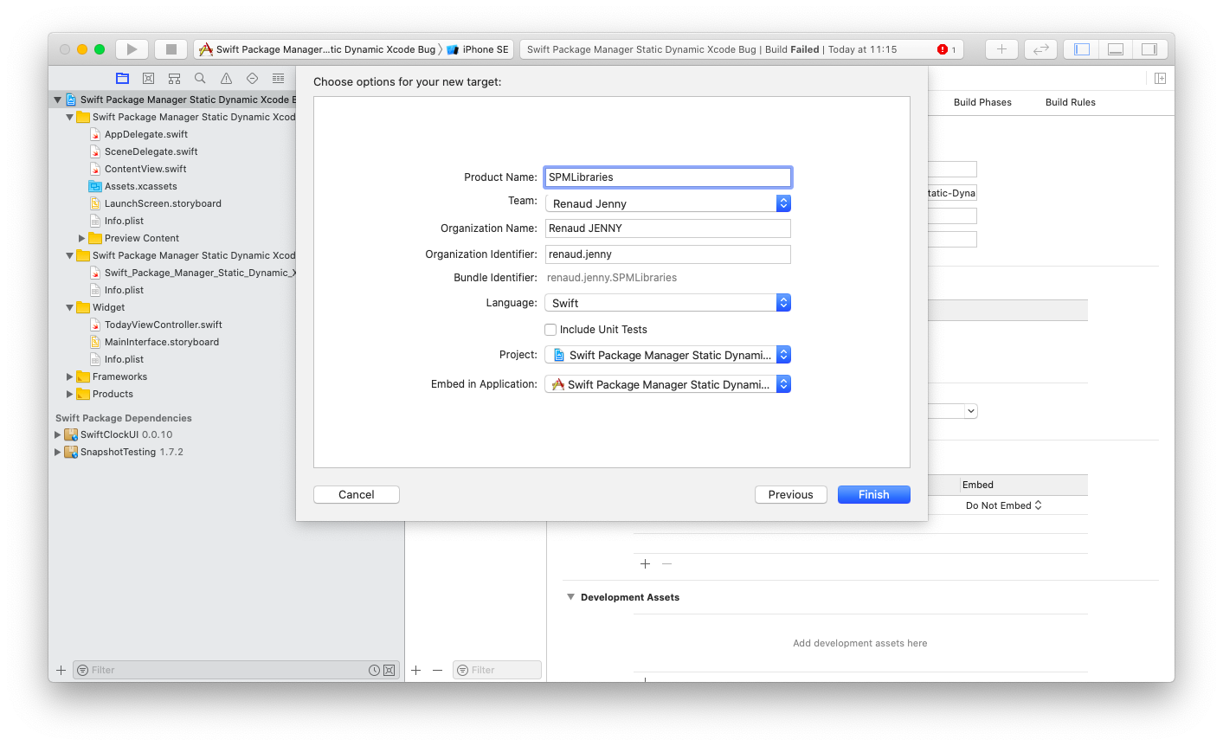Image resolution: width=1223 pixels, height=746 pixels.
Task: Collapse the Widget group
Action: click(x=69, y=307)
